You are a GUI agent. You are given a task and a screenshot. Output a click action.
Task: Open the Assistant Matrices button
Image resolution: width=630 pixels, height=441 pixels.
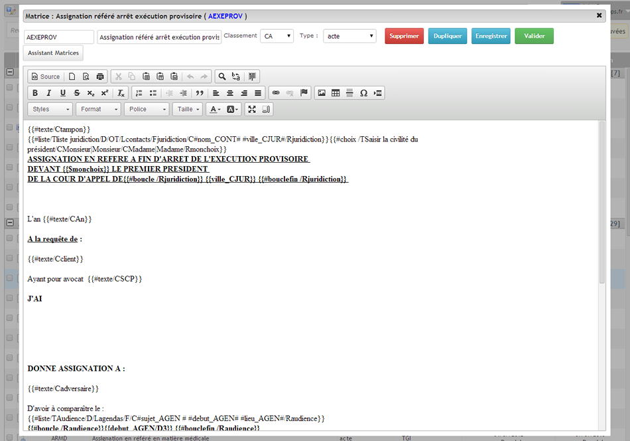pos(54,52)
